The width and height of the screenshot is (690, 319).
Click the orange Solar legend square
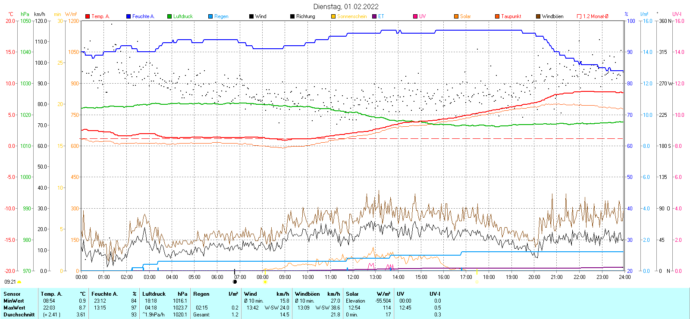[x=456, y=16]
